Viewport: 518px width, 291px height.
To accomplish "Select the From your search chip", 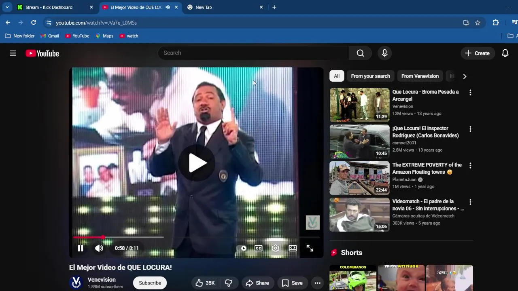I will (x=370, y=76).
